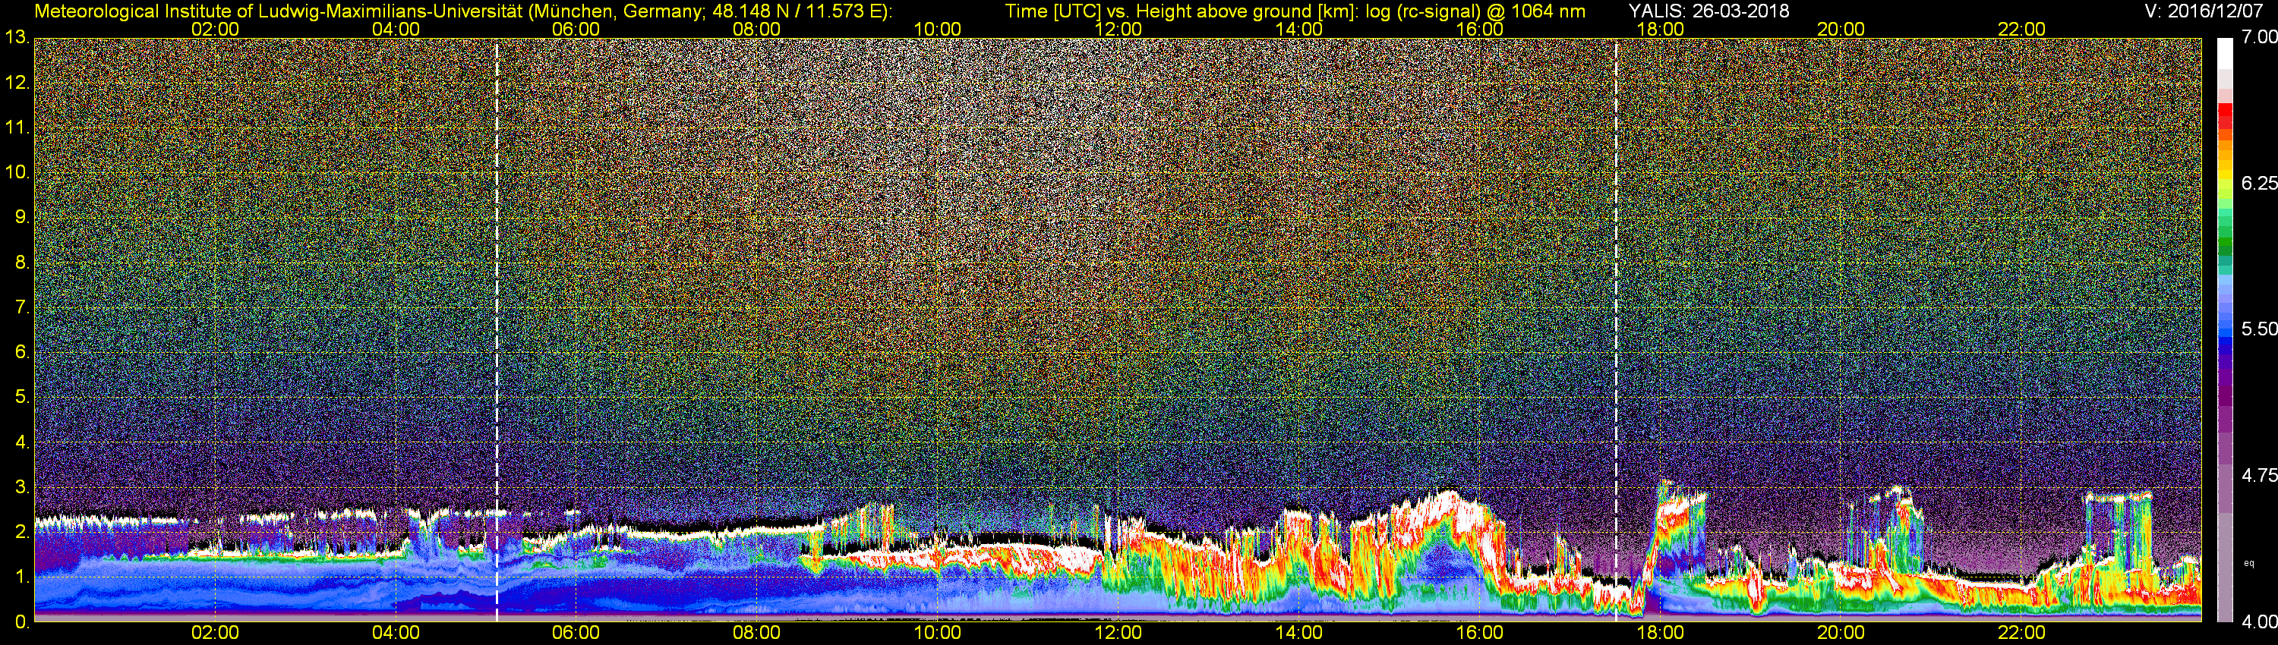2278x645 pixels.
Task: Click the 7 km height axis label
Action: (x=22, y=307)
